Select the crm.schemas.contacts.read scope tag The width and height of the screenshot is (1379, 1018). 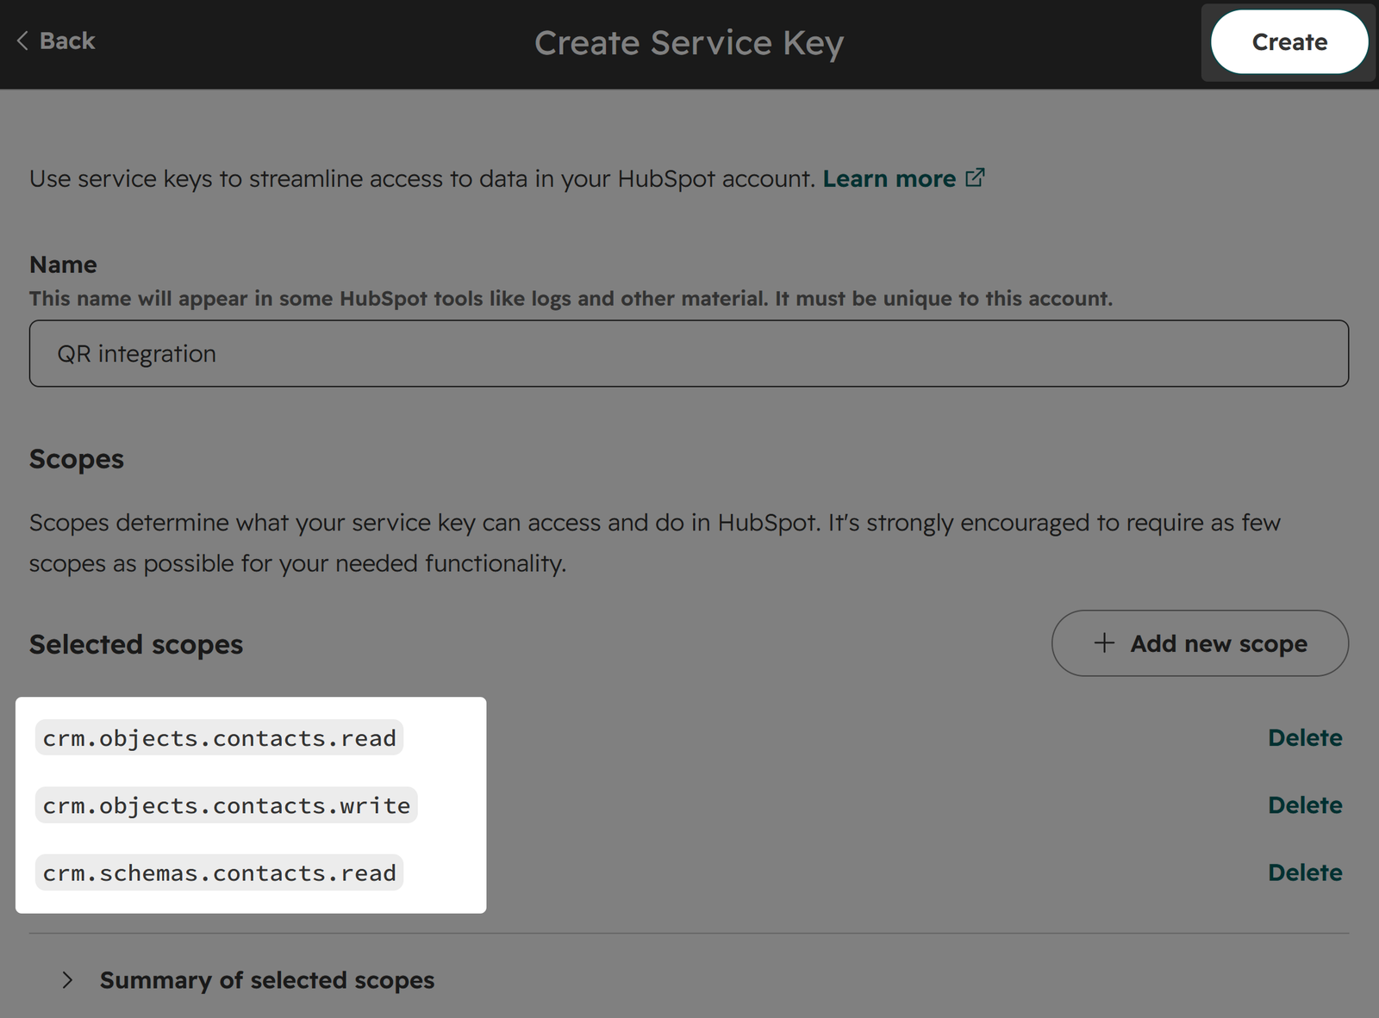[x=219, y=872]
